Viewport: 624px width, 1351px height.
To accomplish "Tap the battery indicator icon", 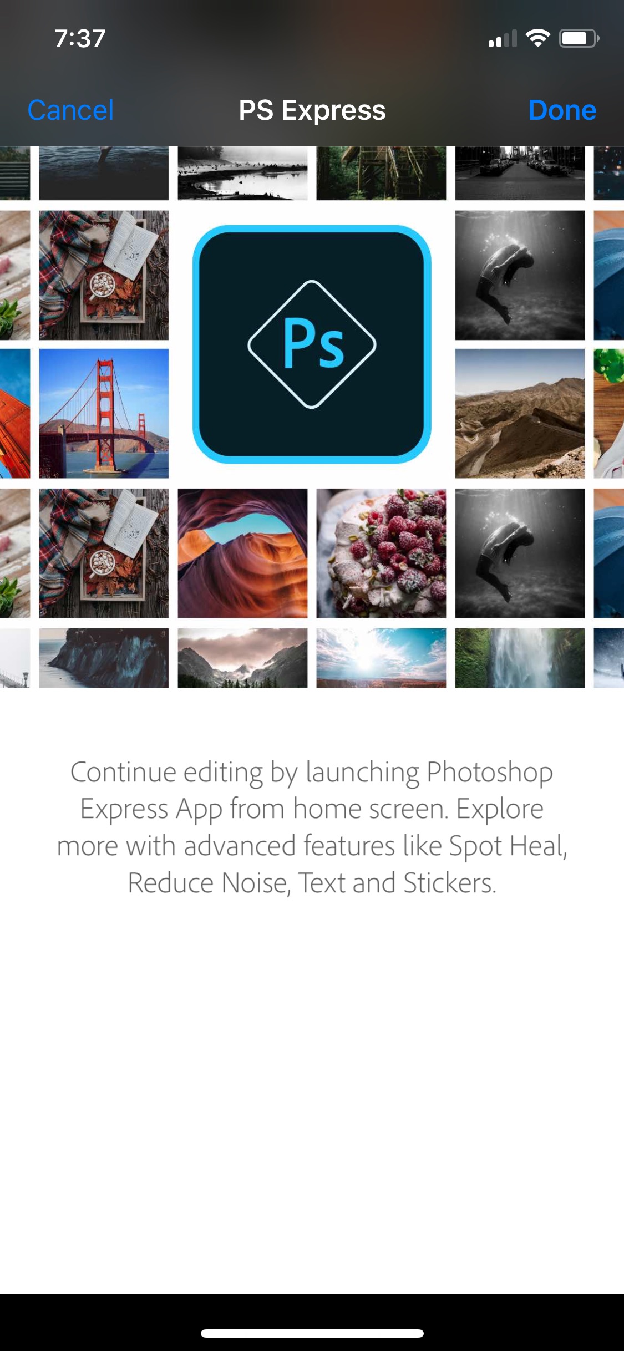I will 579,38.
